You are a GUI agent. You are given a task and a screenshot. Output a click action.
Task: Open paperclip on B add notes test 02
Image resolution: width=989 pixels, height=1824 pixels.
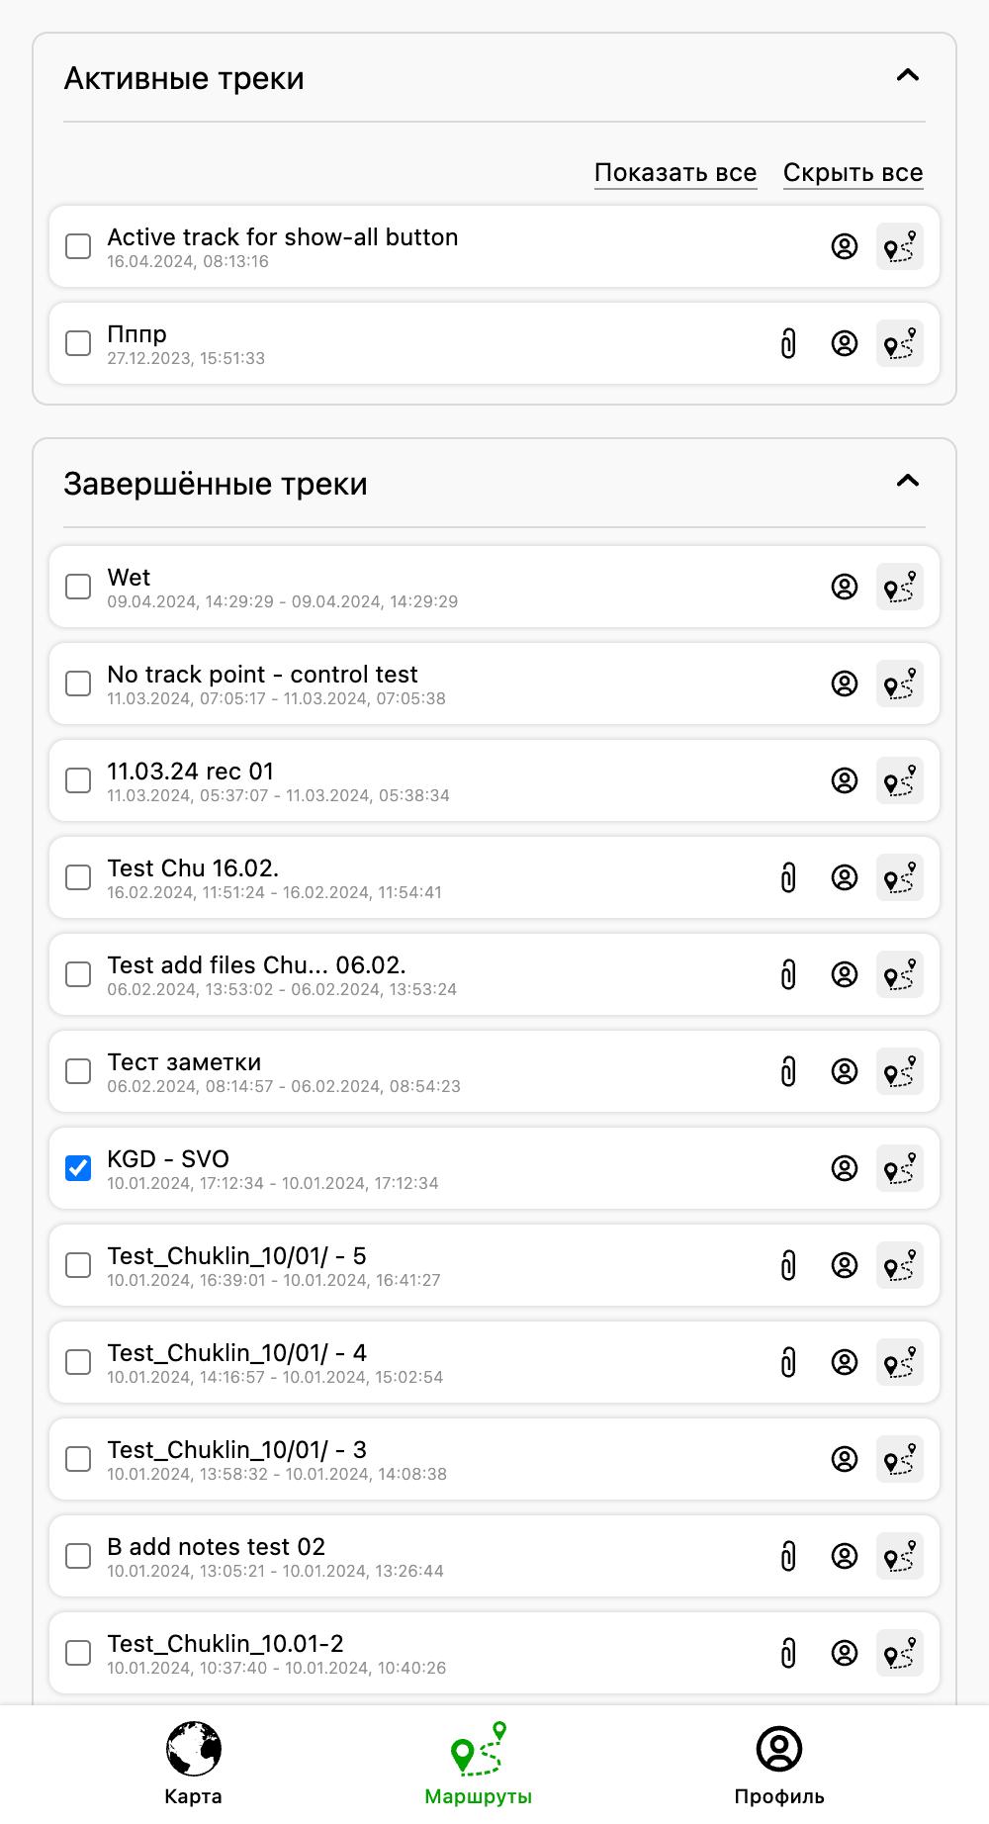pos(788,1556)
